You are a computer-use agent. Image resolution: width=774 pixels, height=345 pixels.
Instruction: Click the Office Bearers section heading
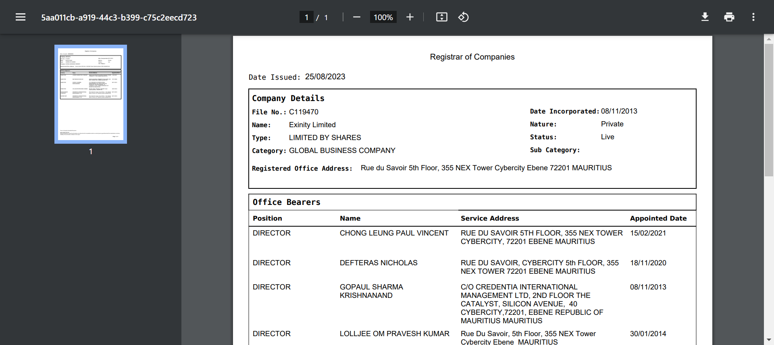[x=286, y=202]
